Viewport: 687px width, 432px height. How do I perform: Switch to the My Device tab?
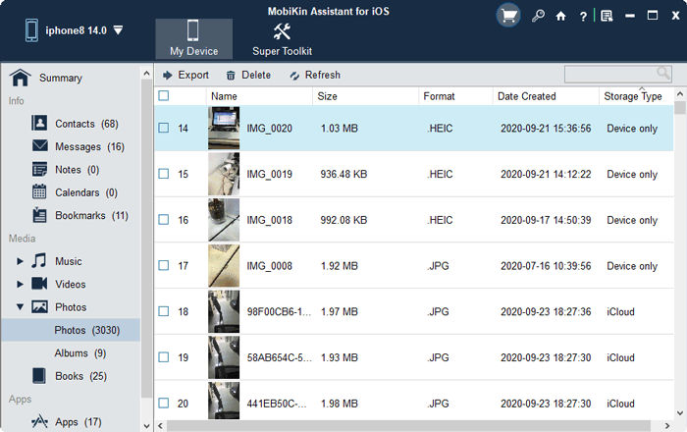(x=193, y=38)
